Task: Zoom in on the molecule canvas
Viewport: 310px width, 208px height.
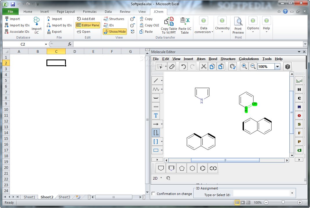Action: [244, 66]
